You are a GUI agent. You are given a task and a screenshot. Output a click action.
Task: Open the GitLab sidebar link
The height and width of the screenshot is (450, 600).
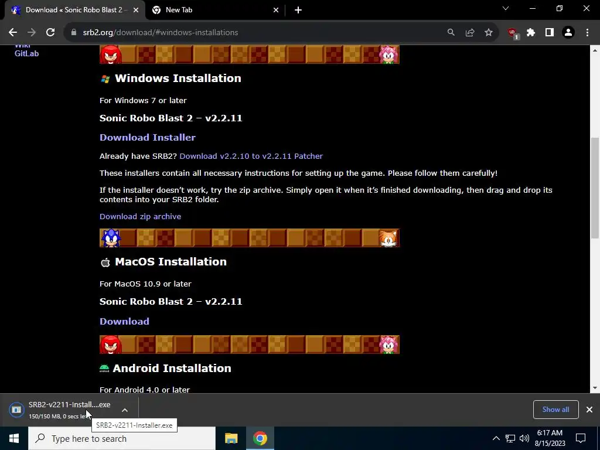(26, 53)
